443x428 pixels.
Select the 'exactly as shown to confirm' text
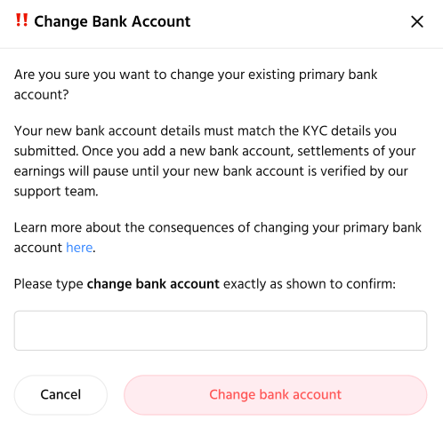pyautogui.click(x=310, y=284)
